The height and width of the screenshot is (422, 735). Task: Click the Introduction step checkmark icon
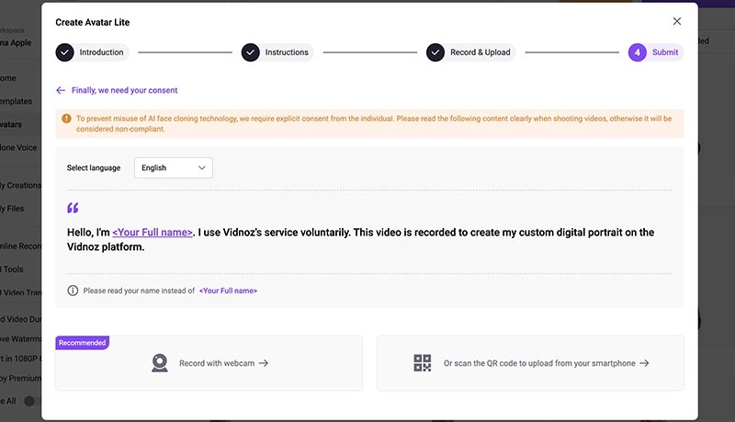64,52
